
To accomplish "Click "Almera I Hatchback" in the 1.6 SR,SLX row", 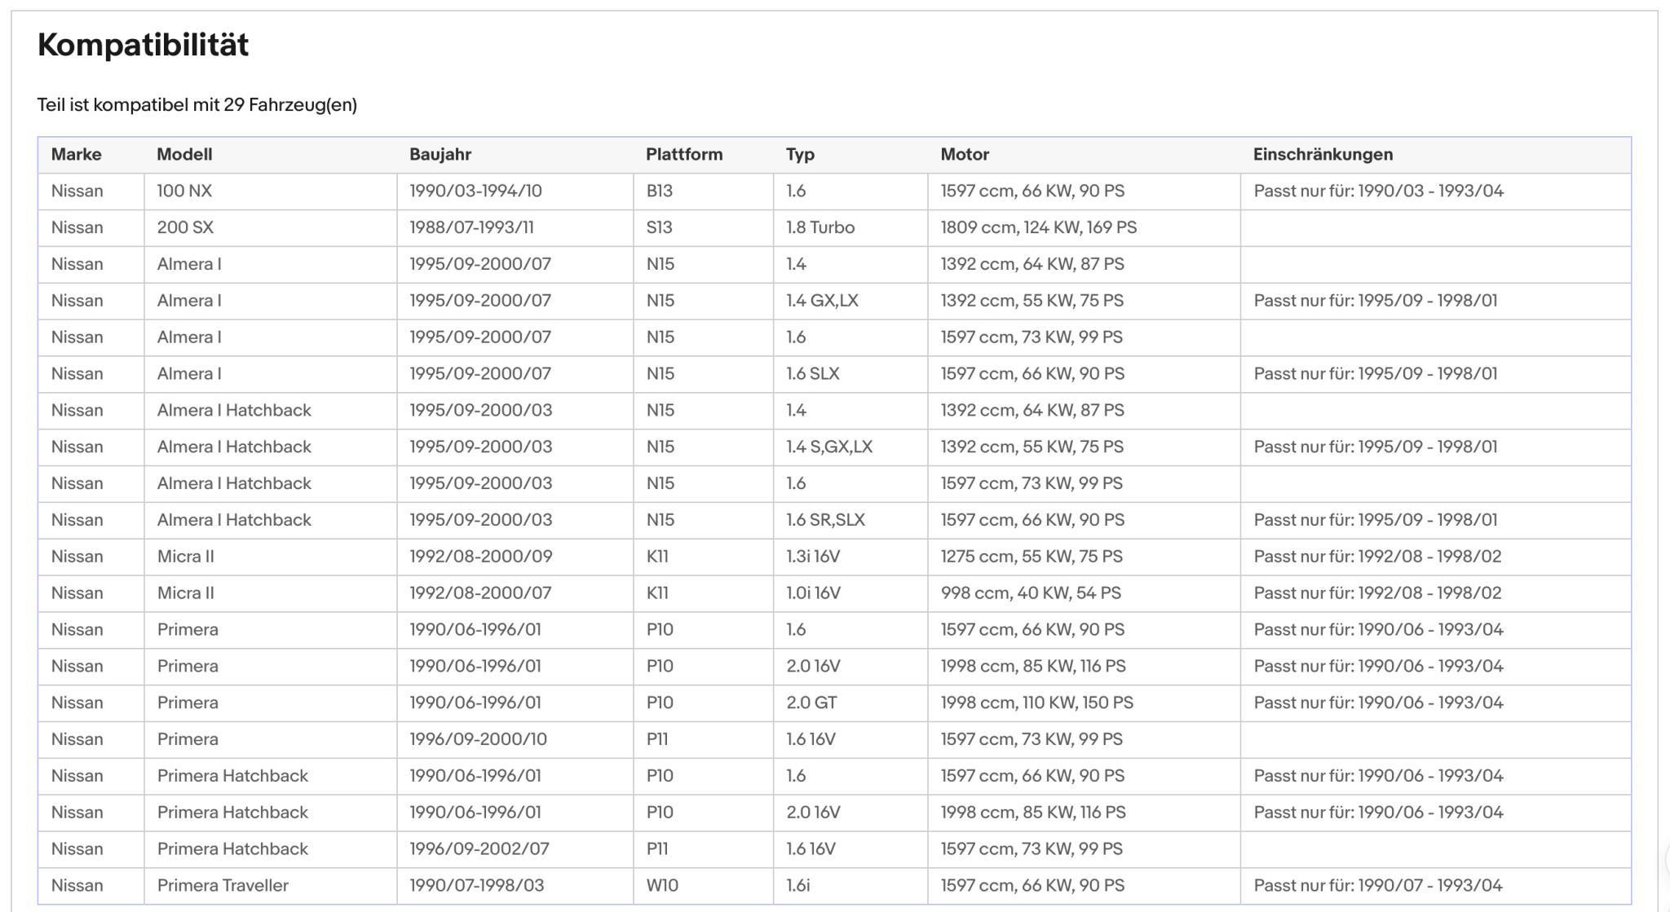I will (234, 520).
